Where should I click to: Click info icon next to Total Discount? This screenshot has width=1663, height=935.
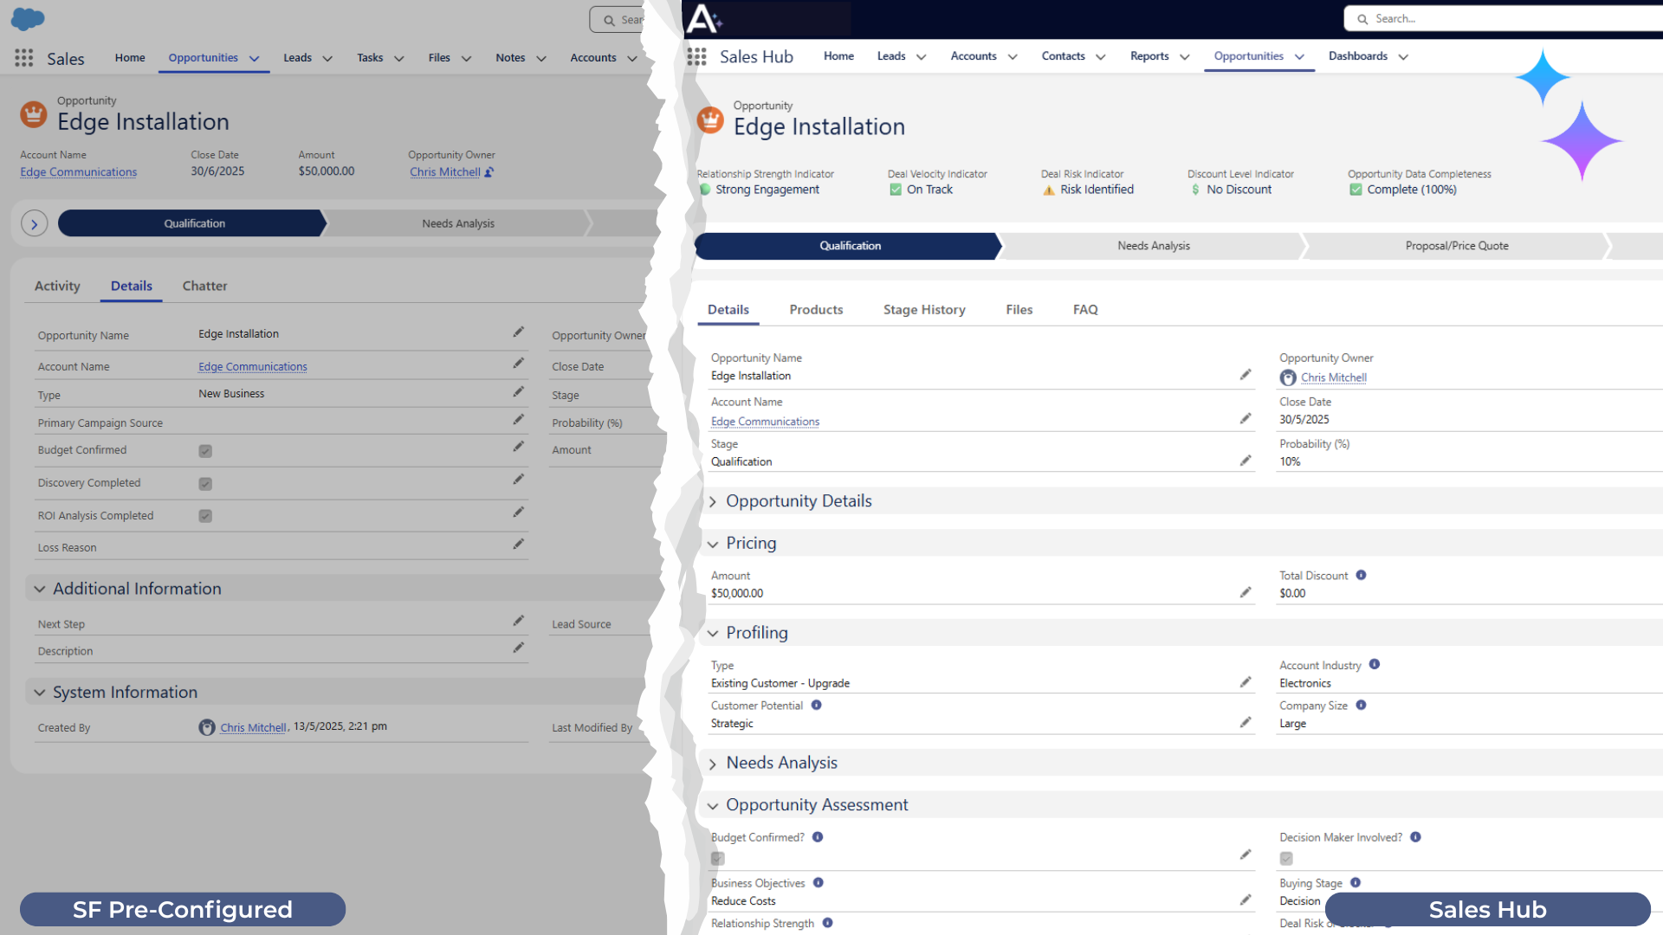(1361, 575)
